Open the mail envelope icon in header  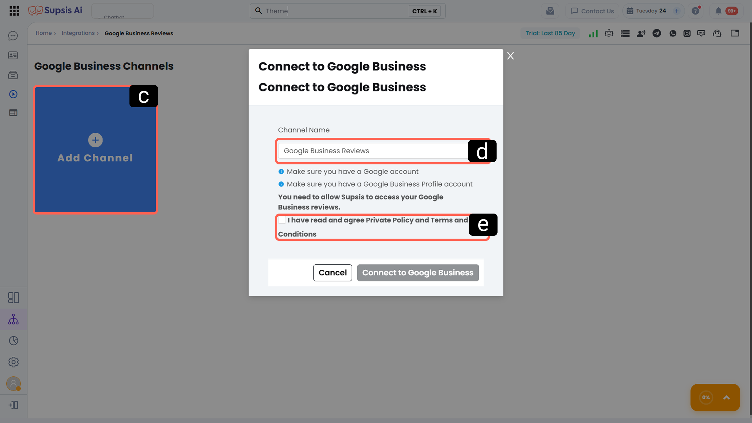(x=550, y=11)
